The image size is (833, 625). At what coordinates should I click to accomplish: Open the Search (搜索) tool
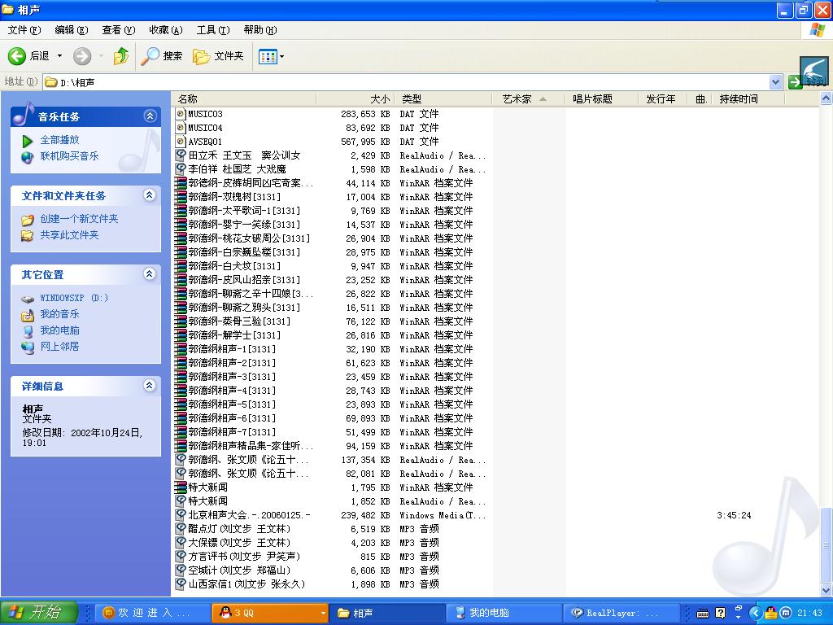(x=162, y=56)
